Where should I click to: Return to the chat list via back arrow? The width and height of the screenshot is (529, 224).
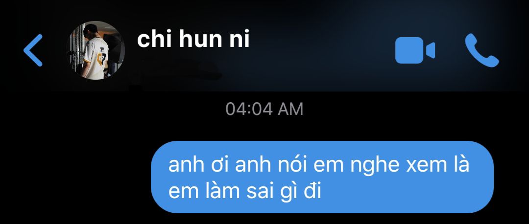33,50
